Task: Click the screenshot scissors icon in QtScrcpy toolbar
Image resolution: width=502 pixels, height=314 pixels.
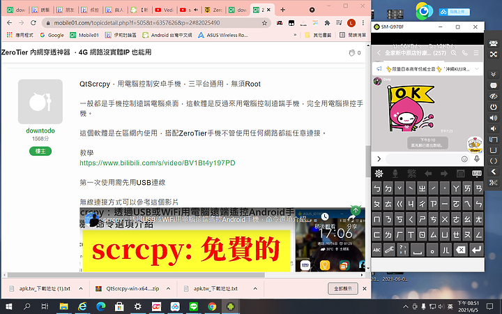Action: click(493, 183)
